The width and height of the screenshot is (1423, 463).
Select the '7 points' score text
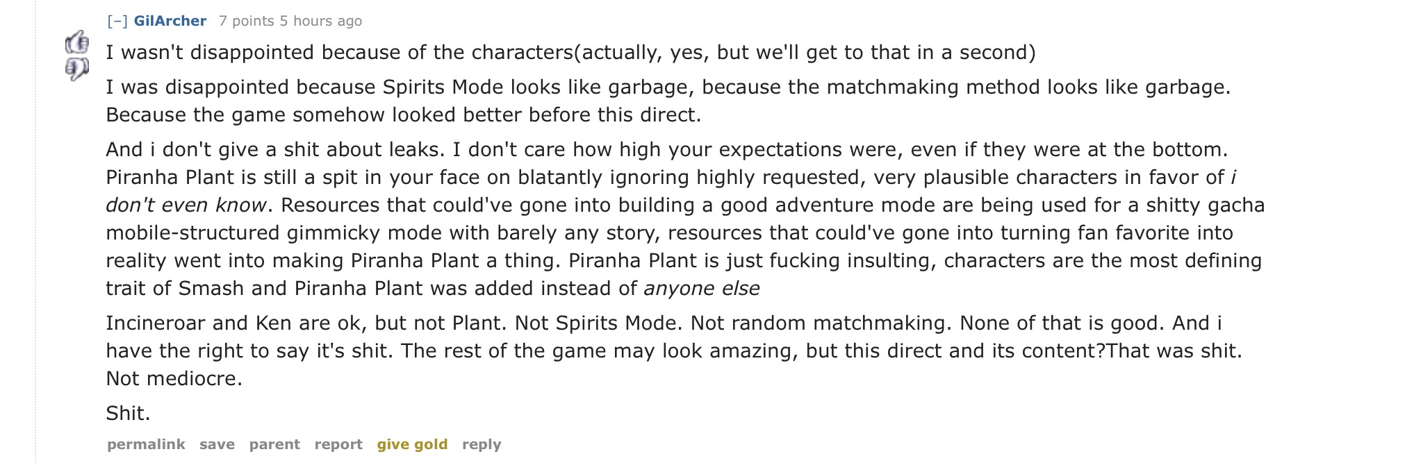246,21
